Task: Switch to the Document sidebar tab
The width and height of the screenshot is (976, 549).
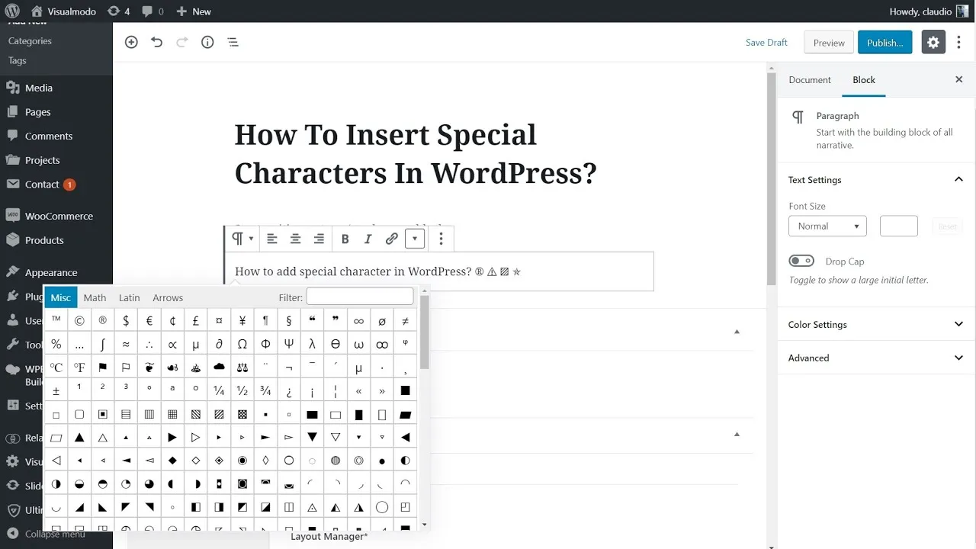Action: tap(810, 79)
